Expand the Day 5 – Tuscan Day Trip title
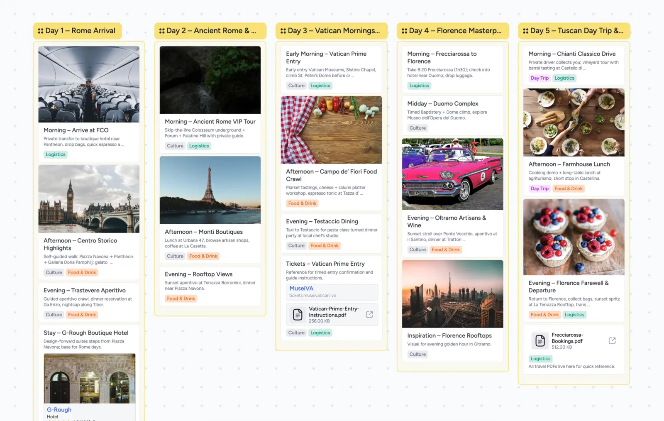The image size is (664, 421). click(x=577, y=30)
